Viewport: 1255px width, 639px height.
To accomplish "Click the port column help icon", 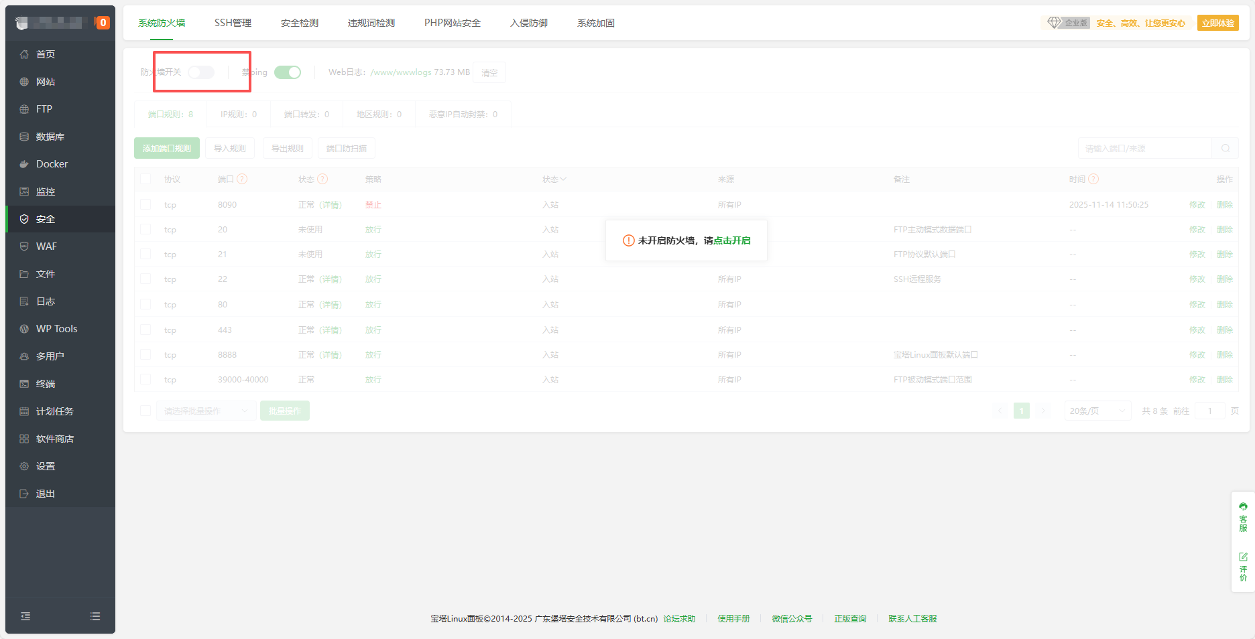I will pyautogui.click(x=242, y=180).
